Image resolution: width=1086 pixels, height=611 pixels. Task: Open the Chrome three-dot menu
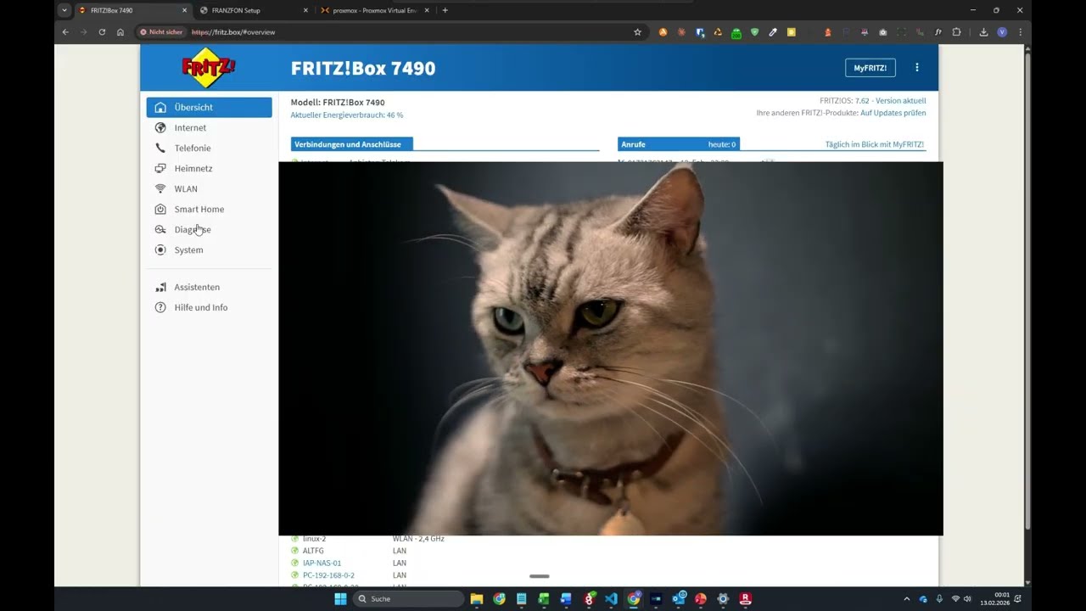(x=1021, y=32)
